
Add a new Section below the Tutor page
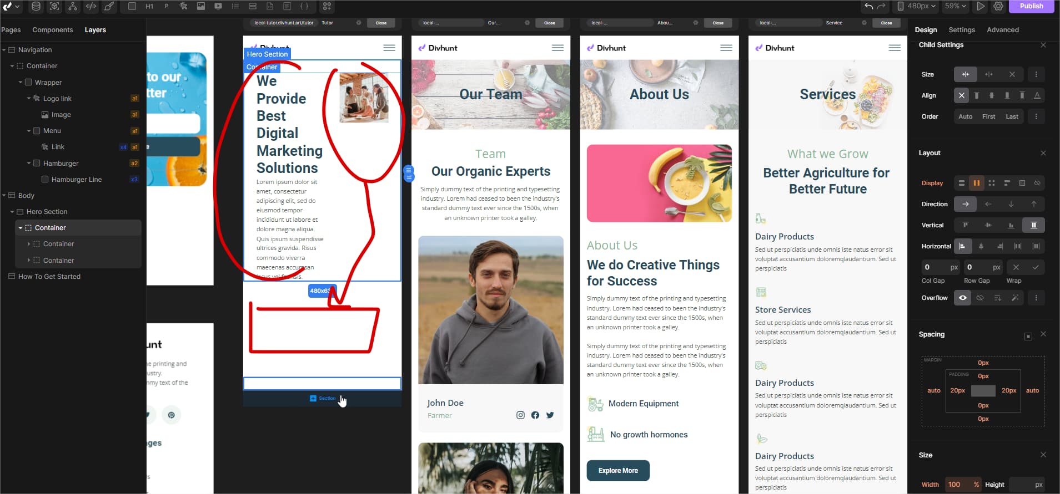click(x=323, y=398)
